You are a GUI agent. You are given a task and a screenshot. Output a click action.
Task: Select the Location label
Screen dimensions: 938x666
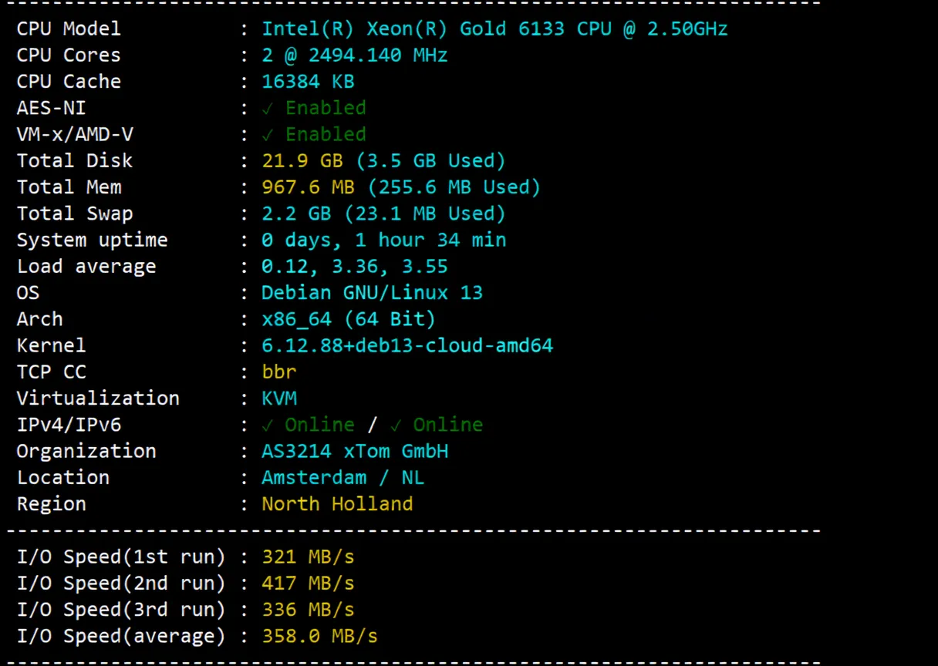(x=63, y=477)
